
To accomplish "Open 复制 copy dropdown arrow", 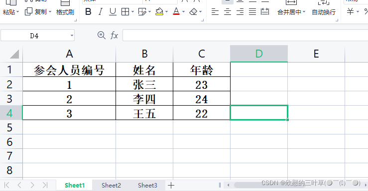I will 50,12.
